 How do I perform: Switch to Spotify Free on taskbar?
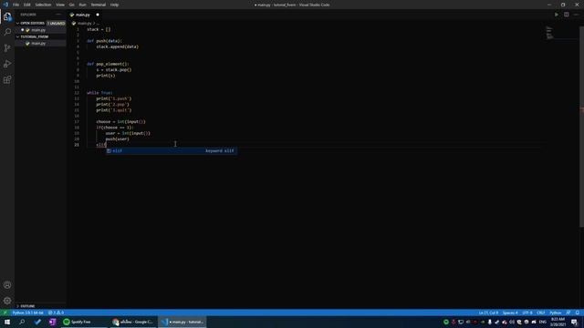(x=84, y=322)
